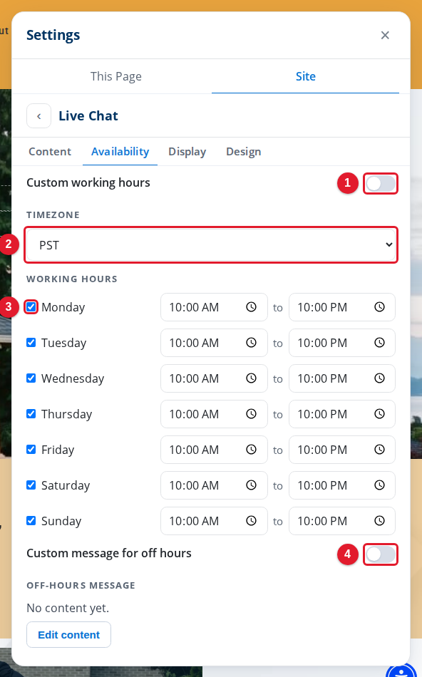The image size is (422, 677).
Task: Uncheck the Tuesday checkbox
Action: pyautogui.click(x=31, y=343)
